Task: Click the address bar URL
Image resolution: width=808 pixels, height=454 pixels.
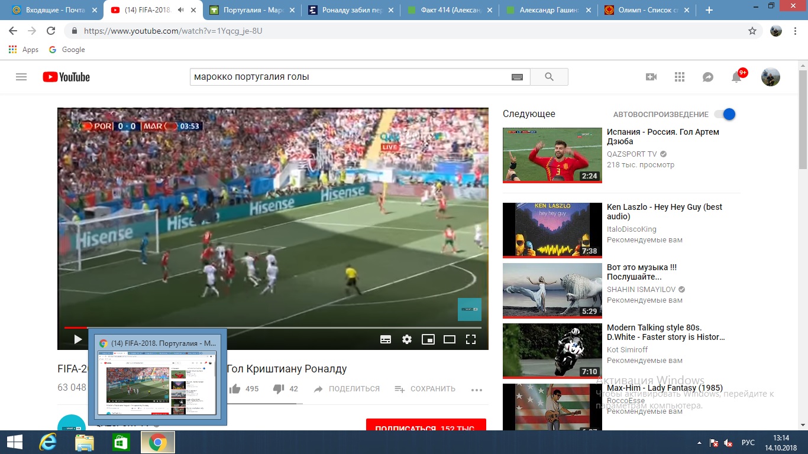Action: (172, 31)
